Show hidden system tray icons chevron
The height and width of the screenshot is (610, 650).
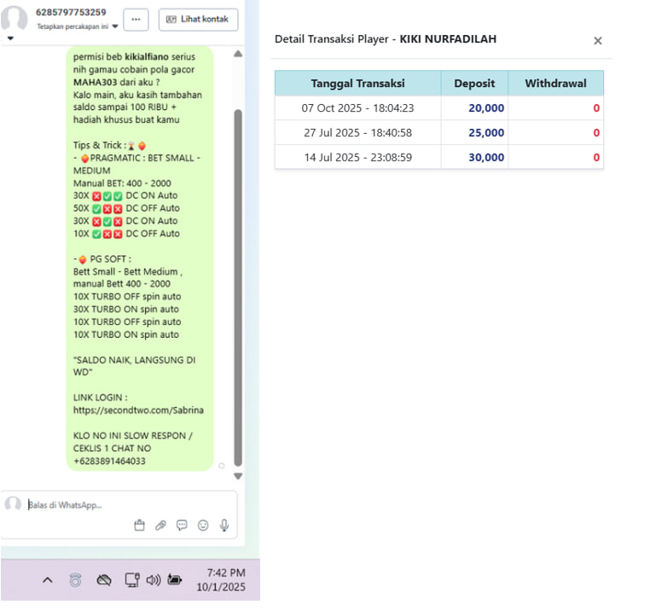48,580
